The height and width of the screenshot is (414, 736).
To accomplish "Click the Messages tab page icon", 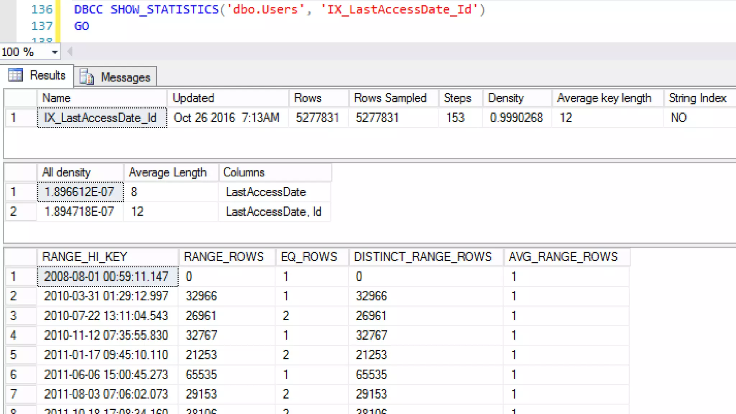I will (x=87, y=77).
